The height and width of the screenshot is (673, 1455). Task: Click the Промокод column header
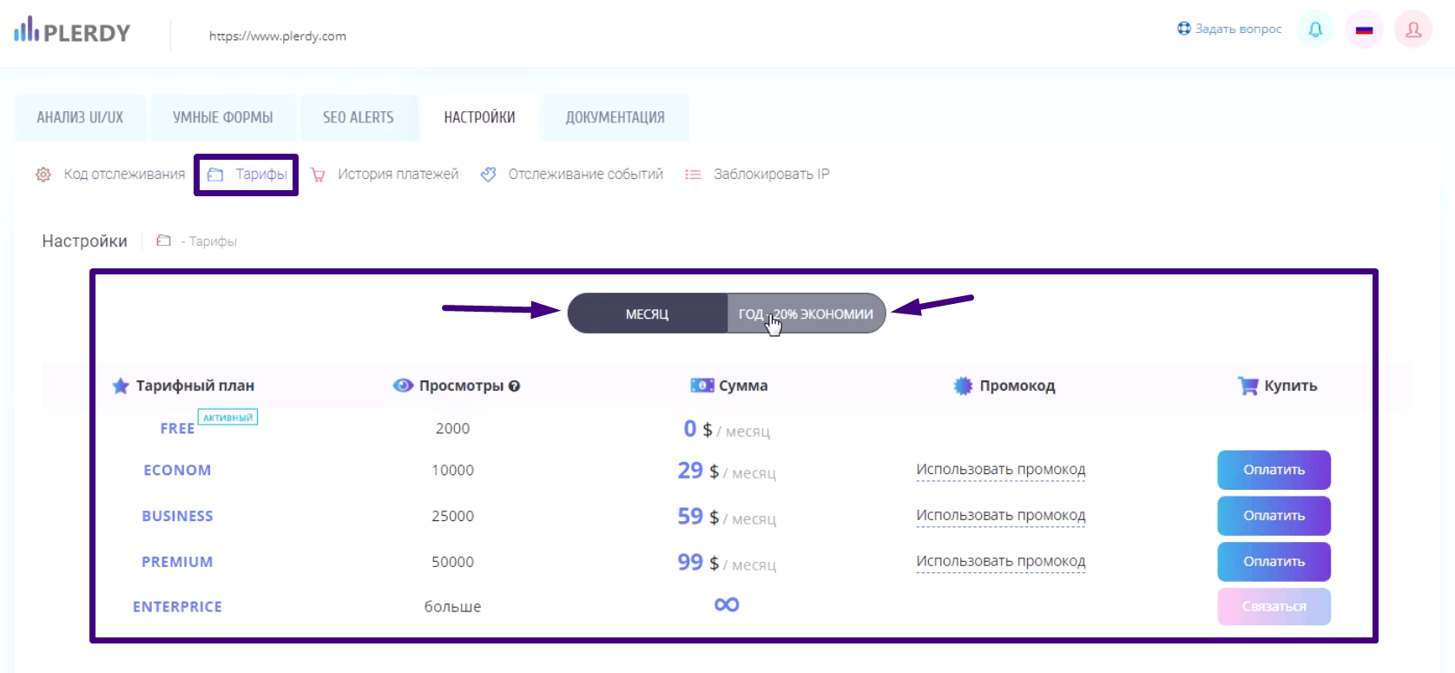(x=1017, y=386)
